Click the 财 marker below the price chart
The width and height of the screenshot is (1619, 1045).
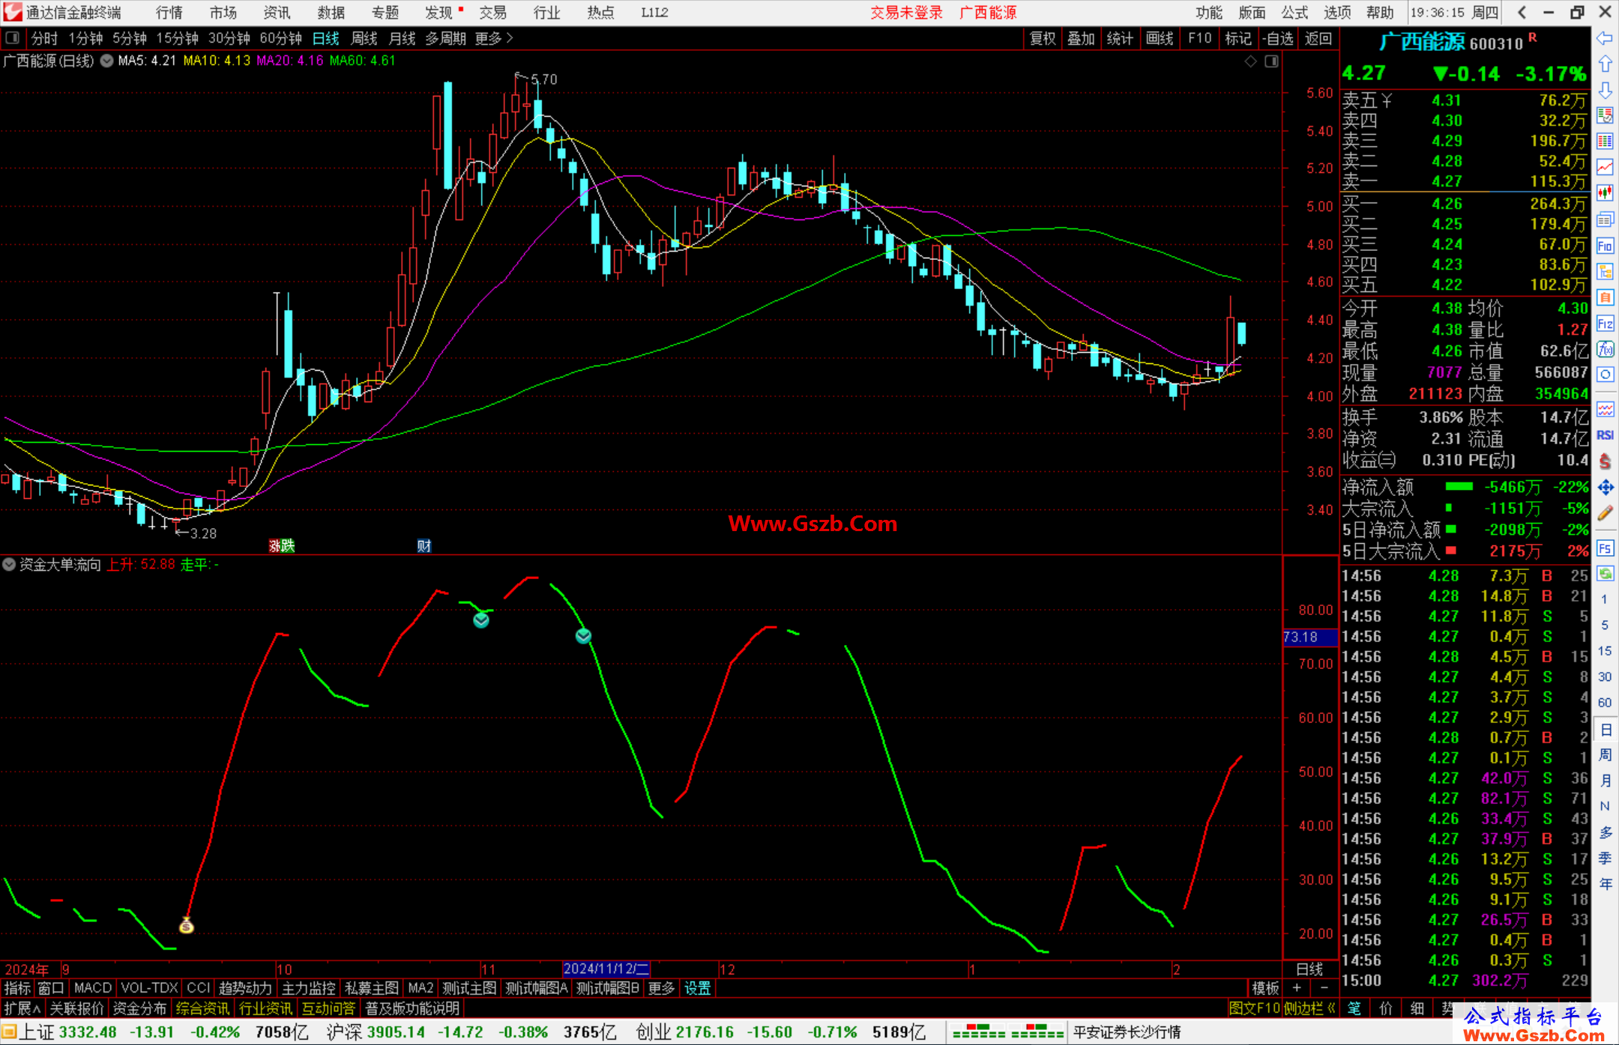(x=424, y=545)
